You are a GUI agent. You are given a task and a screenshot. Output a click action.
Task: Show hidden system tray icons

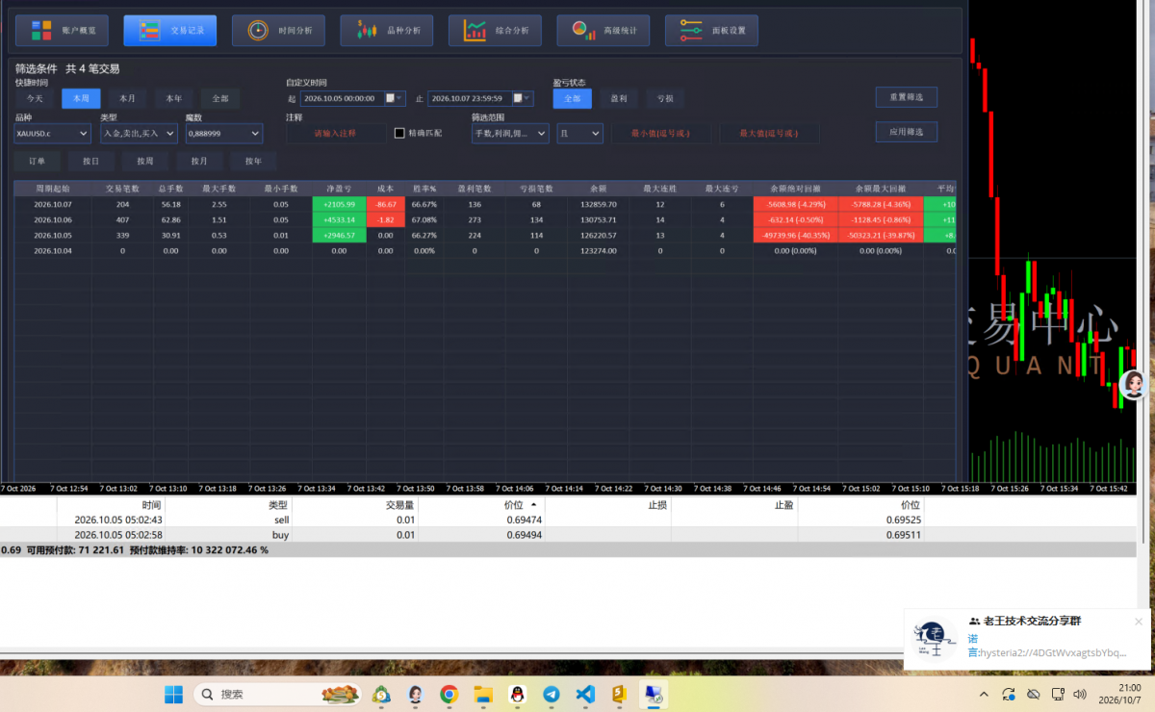(x=984, y=694)
